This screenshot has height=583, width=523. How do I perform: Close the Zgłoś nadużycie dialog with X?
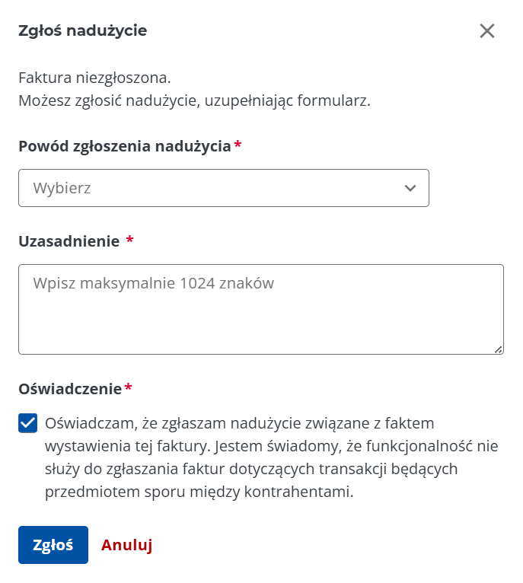pos(487,31)
